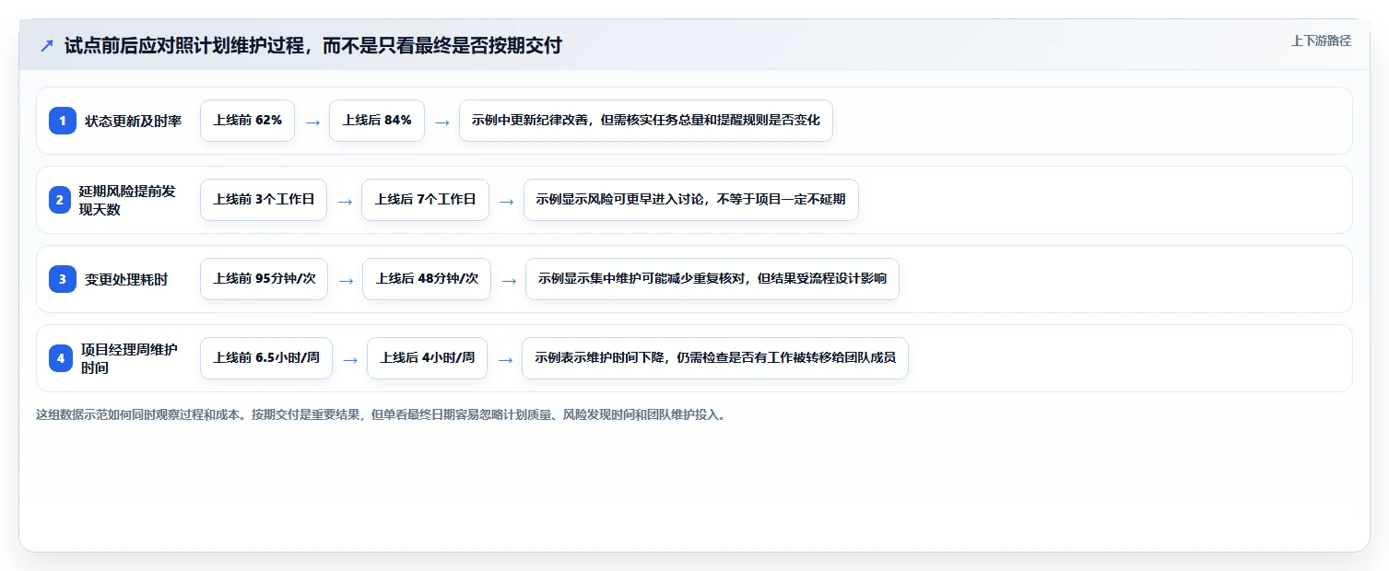
Task: Open the note 示例中更新纪律改善
Action: point(646,121)
